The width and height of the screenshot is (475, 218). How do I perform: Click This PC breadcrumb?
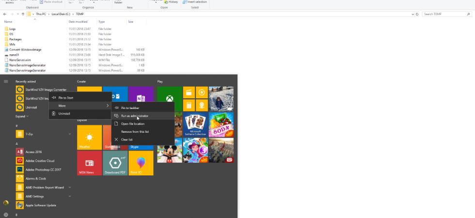click(41, 14)
